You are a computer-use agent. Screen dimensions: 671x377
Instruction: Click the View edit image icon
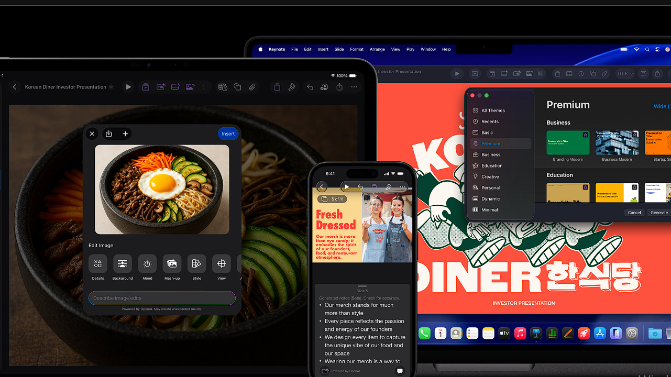221,264
